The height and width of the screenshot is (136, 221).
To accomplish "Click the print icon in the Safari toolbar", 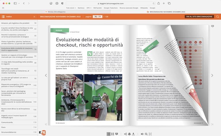I will coord(57,3).
